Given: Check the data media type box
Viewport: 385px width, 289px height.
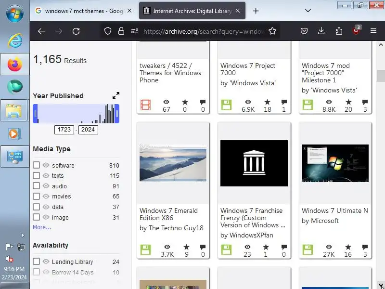Looking at the screenshot, I should (37, 207).
